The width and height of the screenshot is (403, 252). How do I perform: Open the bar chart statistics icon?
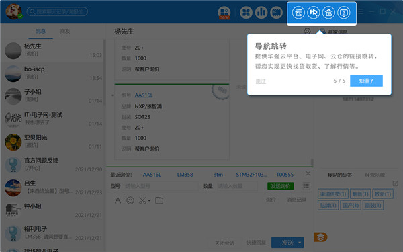pos(261,12)
